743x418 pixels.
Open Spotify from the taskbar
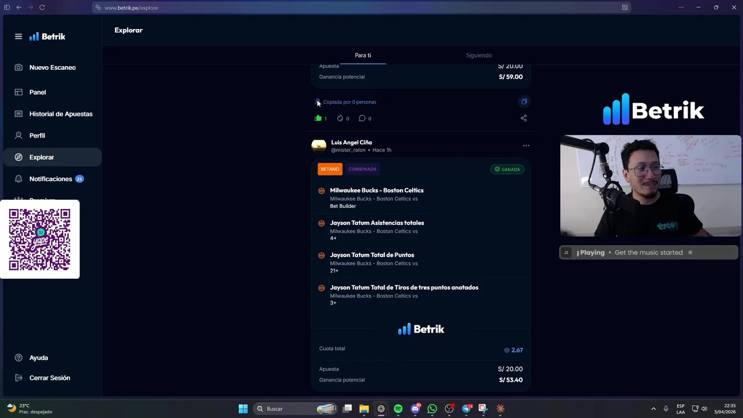398,409
